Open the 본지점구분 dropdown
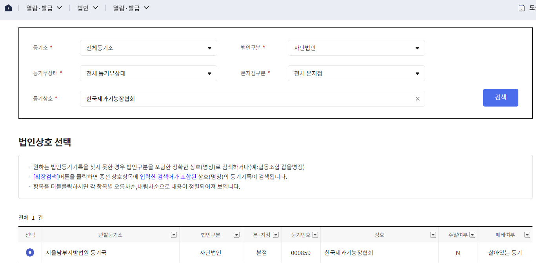The width and height of the screenshot is (536, 264). [356, 73]
